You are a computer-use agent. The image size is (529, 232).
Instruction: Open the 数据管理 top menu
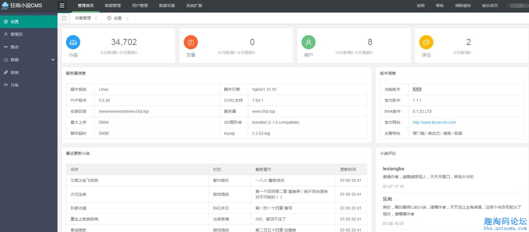[x=113, y=5]
